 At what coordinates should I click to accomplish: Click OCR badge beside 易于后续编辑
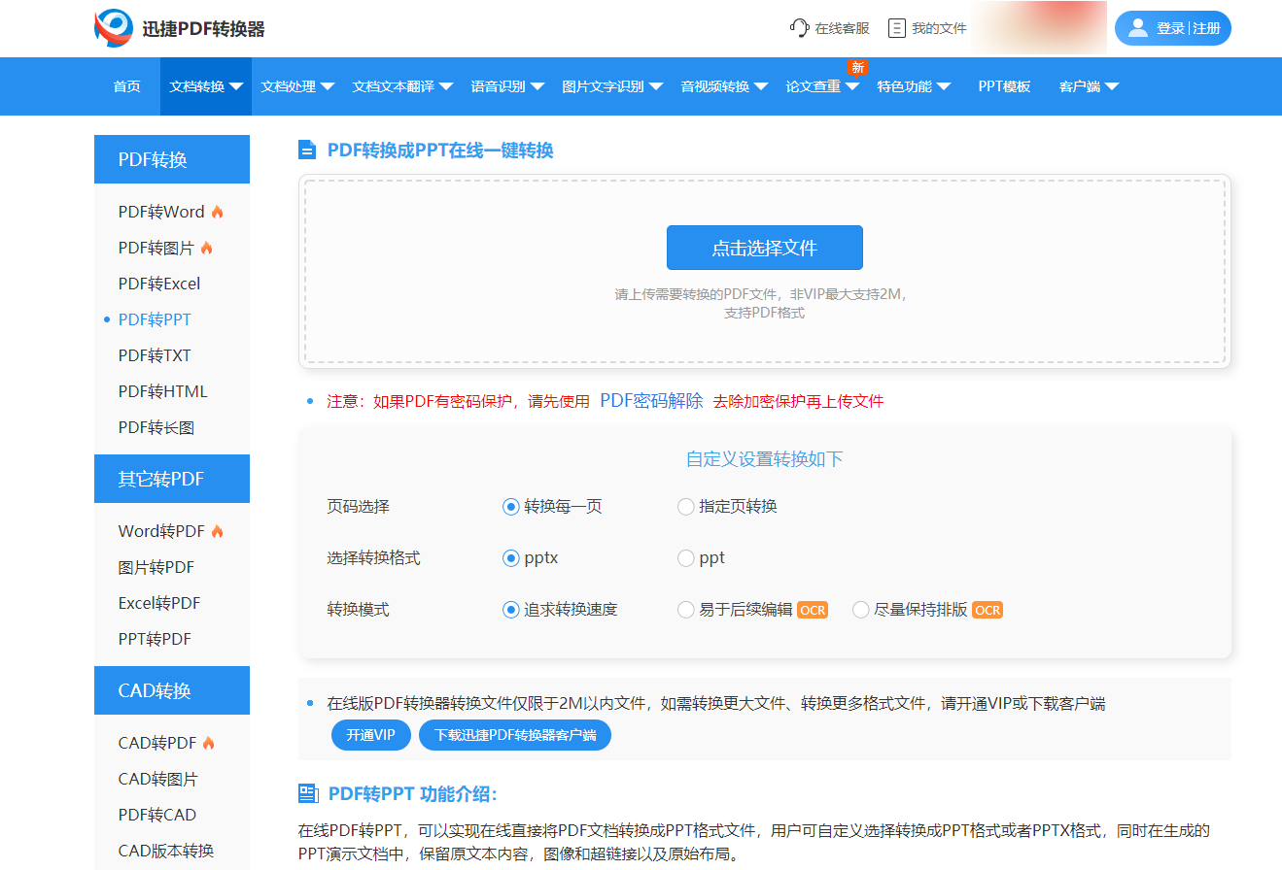pos(813,610)
